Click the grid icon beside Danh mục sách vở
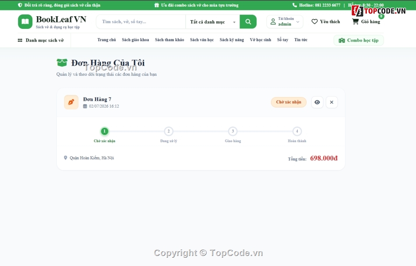 point(20,40)
